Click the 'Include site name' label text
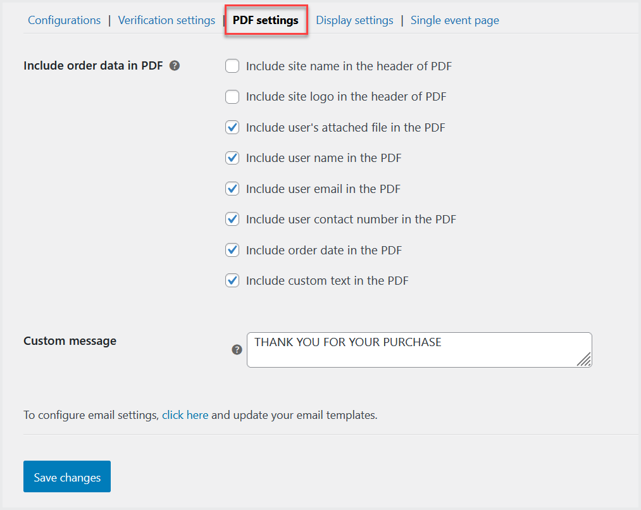The height and width of the screenshot is (510, 641). pos(349,66)
